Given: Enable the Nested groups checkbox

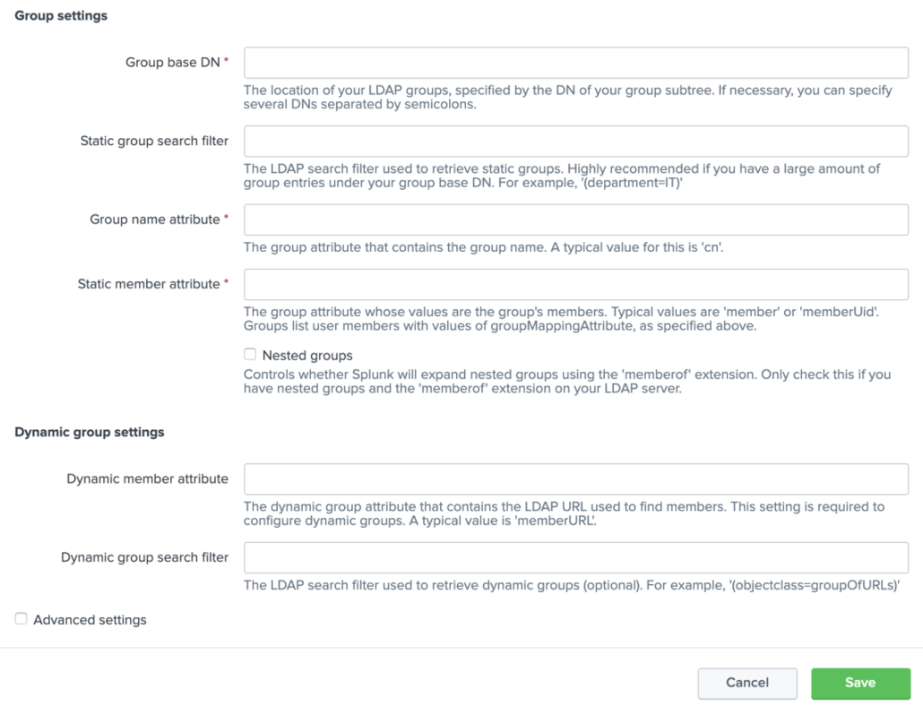Looking at the screenshot, I should [x=250, y=355].
